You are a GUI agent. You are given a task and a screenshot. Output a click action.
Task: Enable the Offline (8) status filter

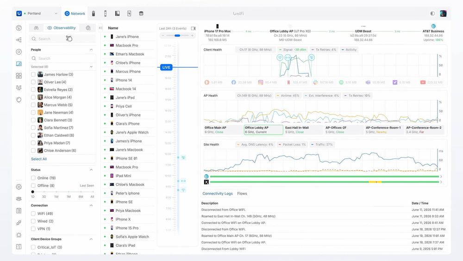(x=33, y=185)
